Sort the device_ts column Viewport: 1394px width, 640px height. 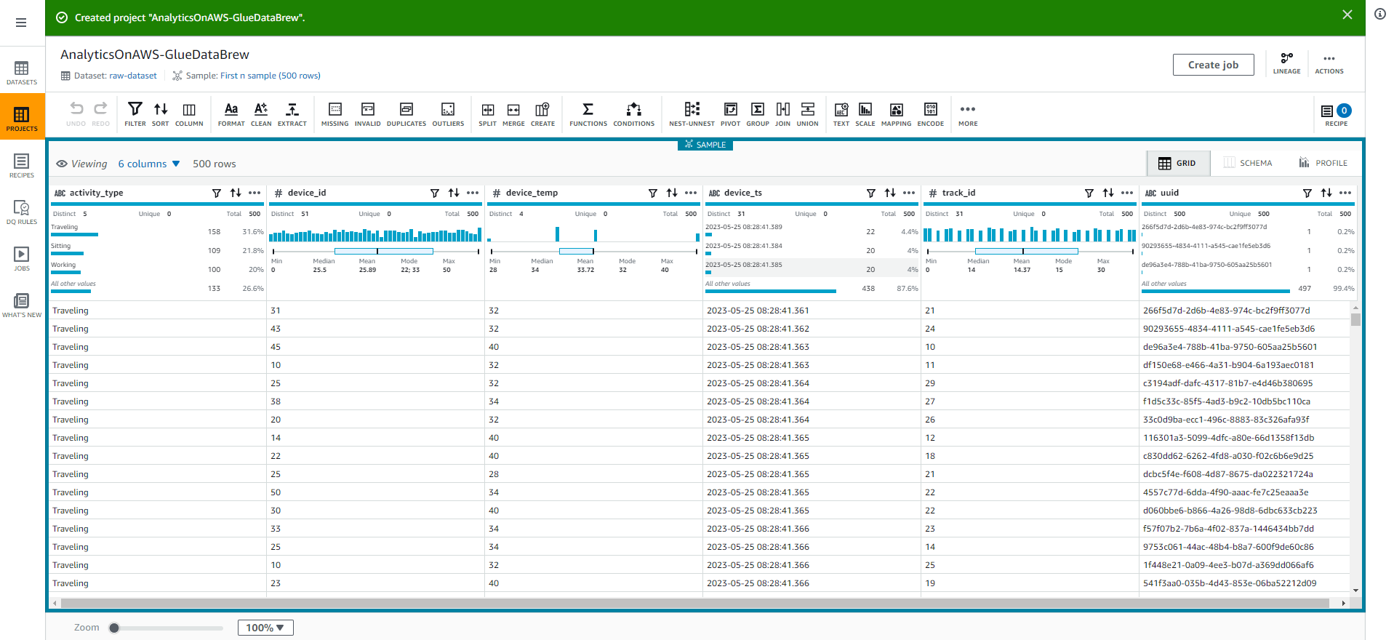pos(890,193)
